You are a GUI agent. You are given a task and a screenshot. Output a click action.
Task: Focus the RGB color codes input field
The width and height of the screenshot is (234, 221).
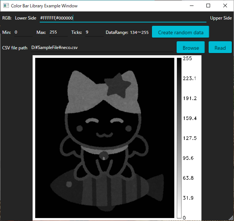click(123, 18)
